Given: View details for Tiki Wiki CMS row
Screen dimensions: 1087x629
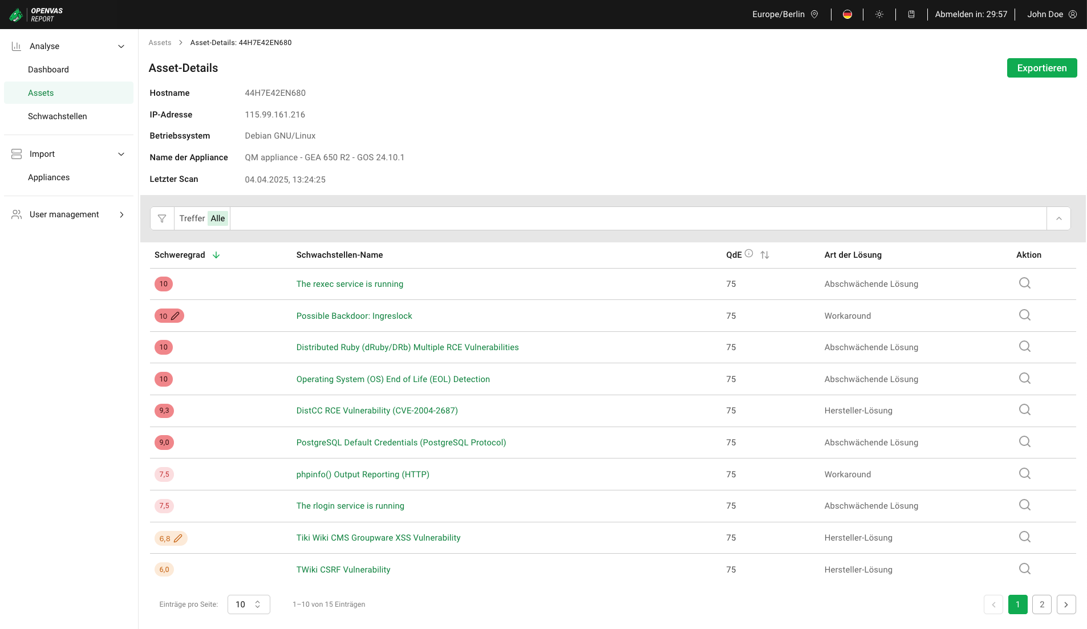Looking at the screenshot, I should pyautogui.click(x=1025, y=537).
